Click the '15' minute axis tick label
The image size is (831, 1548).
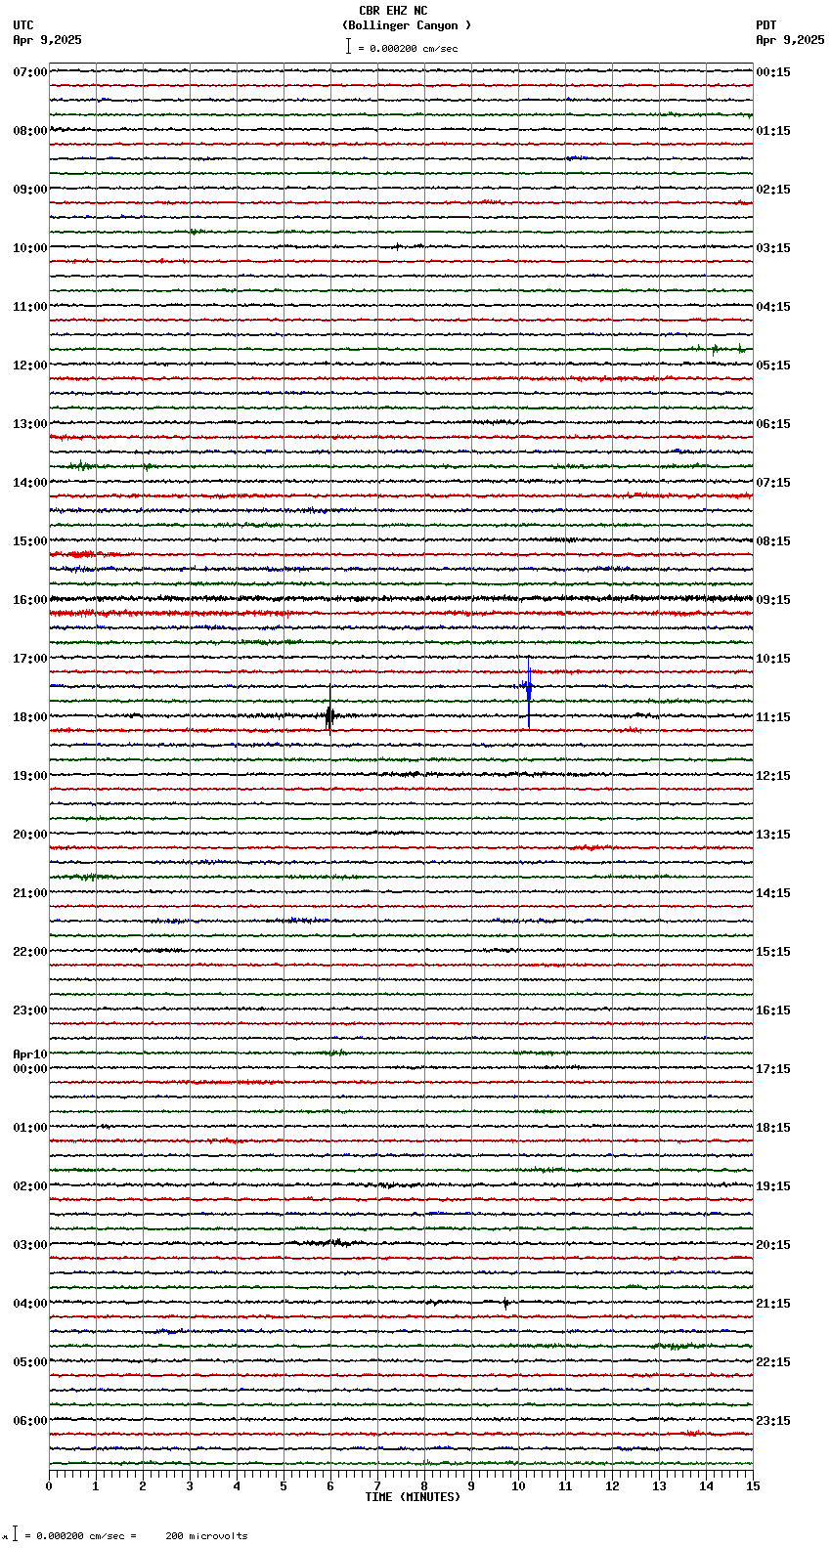click(x=753, y=1486)
